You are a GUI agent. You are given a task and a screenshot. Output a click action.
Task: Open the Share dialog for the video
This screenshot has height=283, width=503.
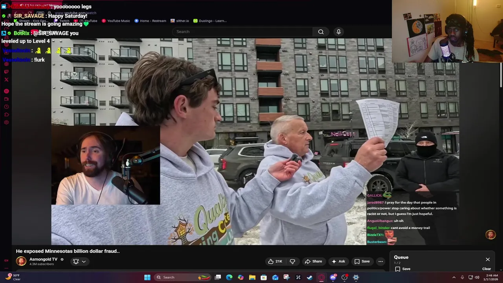pyautogui.click(x=314, y=261)
